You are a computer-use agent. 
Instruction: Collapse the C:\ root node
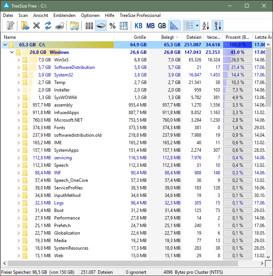point(5,45)
